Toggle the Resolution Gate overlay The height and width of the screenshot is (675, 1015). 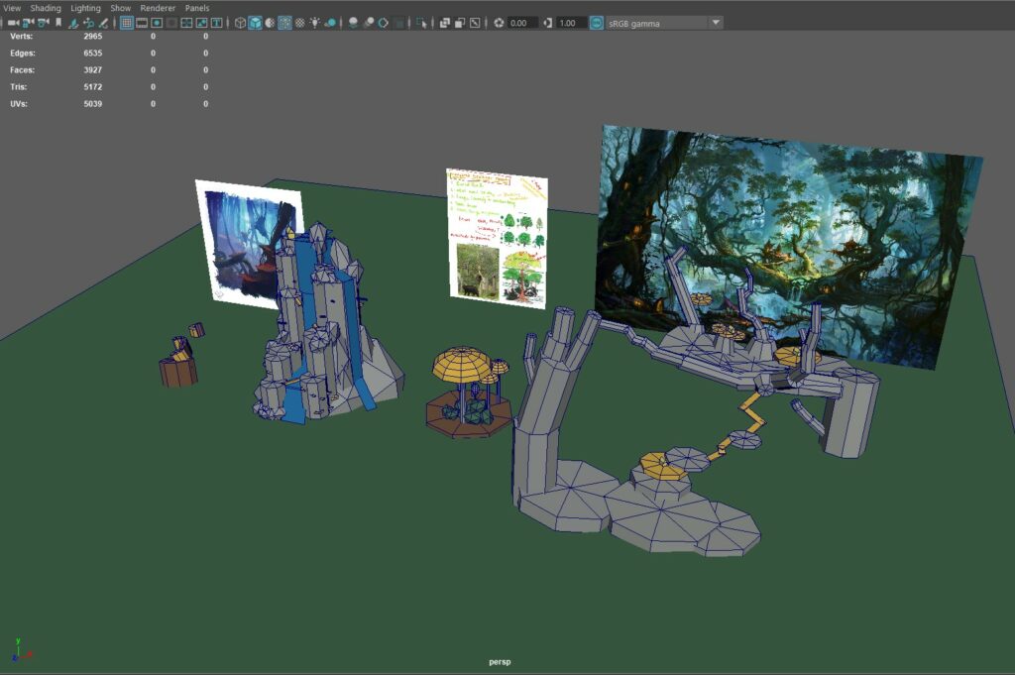157,23
